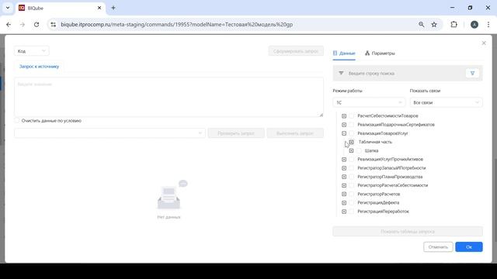Viewport: 497px width, 279px height.
Task: Click the Проверить запрос button
Action: (236, 133)
